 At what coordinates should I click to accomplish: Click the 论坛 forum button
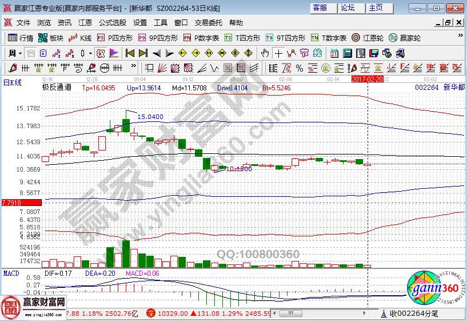[348, 8]
